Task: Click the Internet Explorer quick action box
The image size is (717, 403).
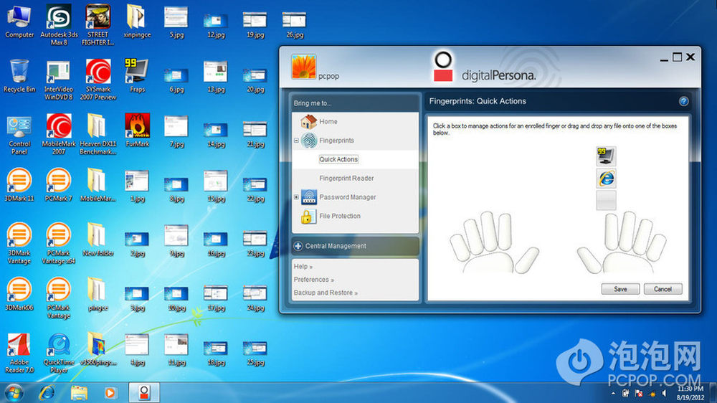Action: point(606,179)
